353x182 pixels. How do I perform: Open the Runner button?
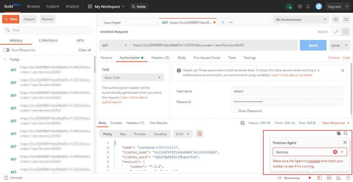48,19
